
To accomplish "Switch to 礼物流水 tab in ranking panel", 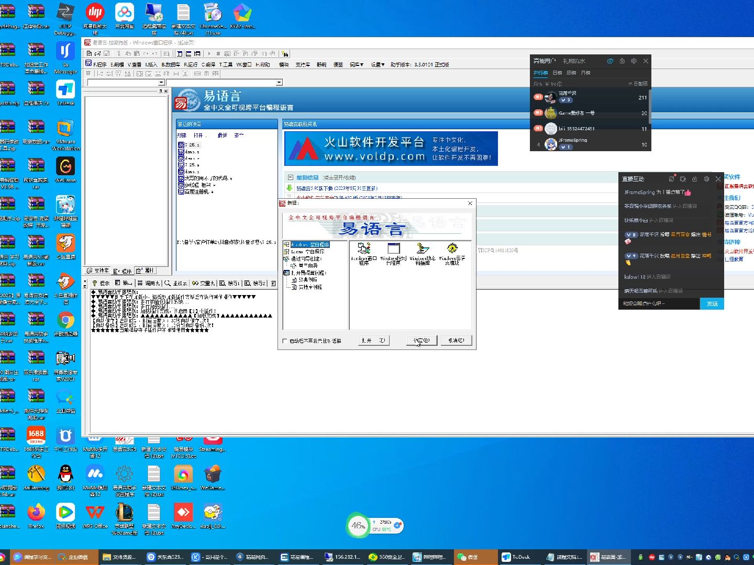I will [574, 61].
